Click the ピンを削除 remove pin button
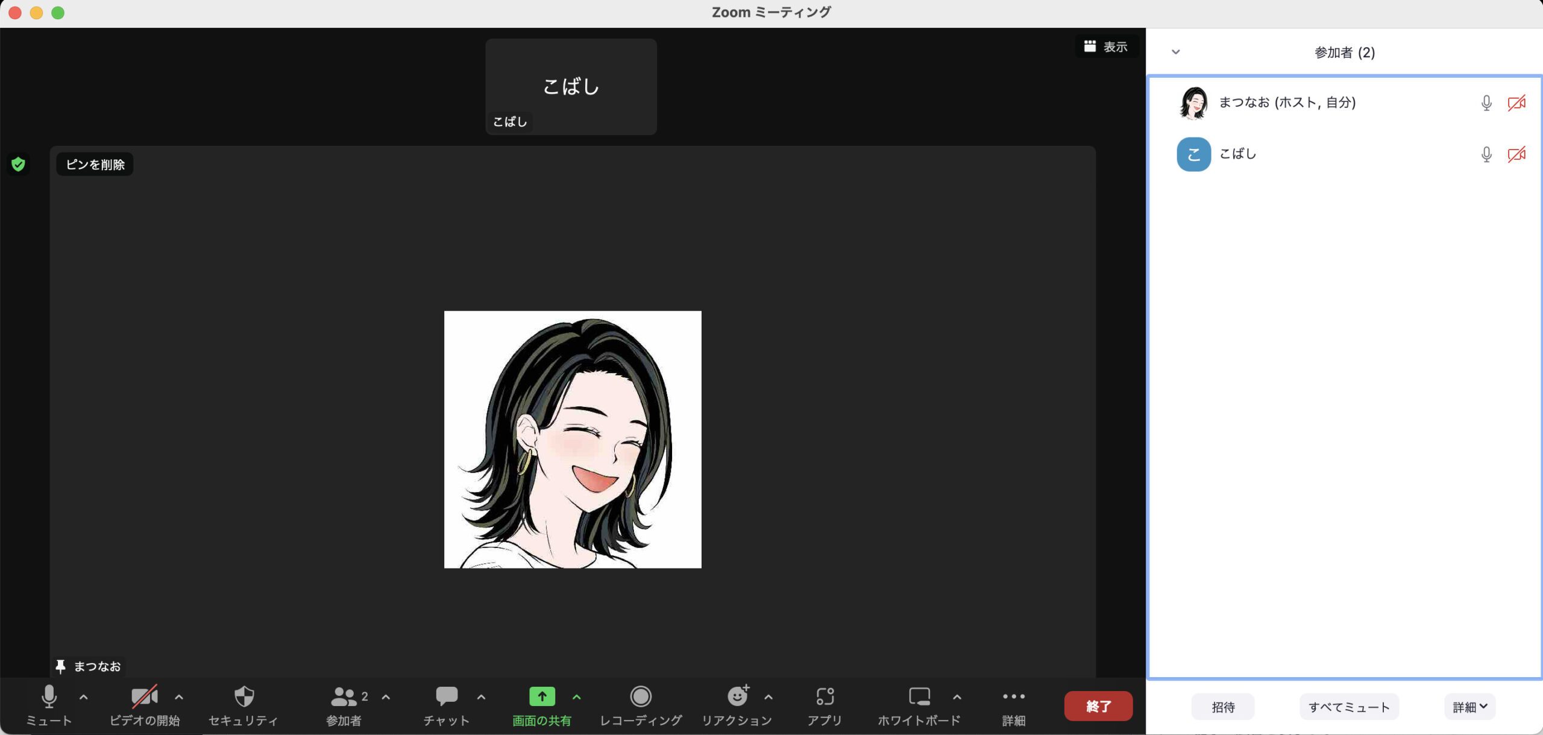1543x735 pixels. pyautogui.click(x=95, y=165)
